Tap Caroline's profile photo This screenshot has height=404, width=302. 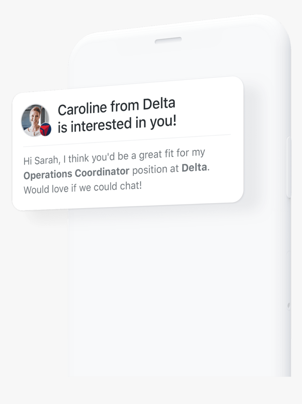point(34,119)
